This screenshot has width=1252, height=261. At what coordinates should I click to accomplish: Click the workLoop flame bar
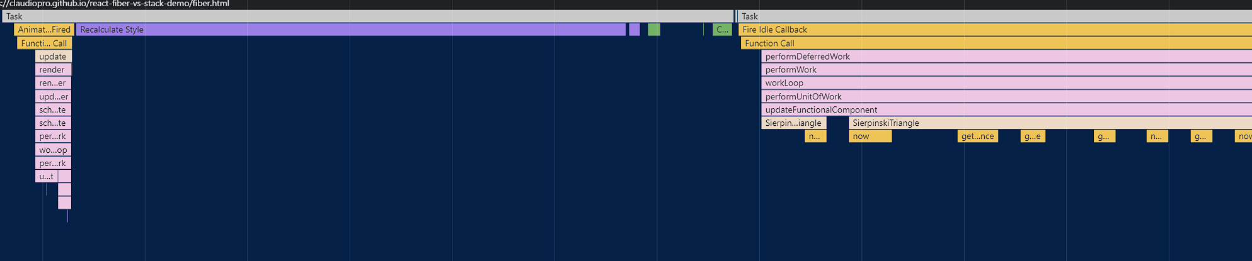[1006, 83]
